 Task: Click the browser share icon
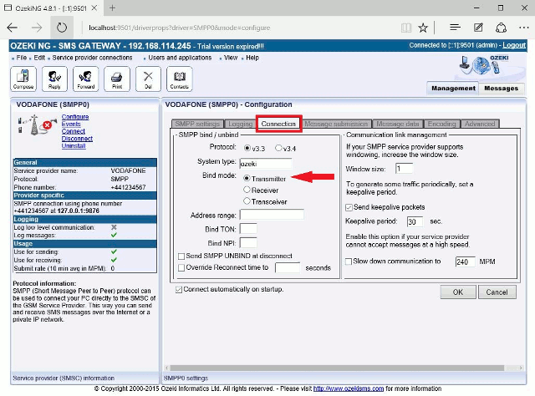tap(501, 28)
